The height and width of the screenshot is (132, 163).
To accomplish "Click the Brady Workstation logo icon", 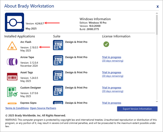I will pos(14,22).
